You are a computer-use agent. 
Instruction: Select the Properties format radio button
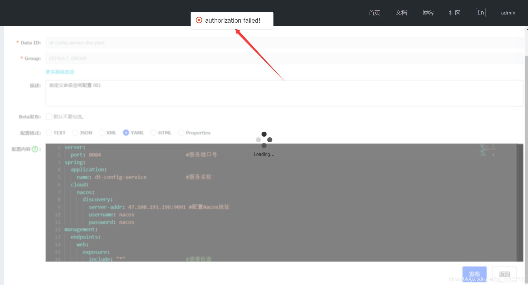pos(181,133)
